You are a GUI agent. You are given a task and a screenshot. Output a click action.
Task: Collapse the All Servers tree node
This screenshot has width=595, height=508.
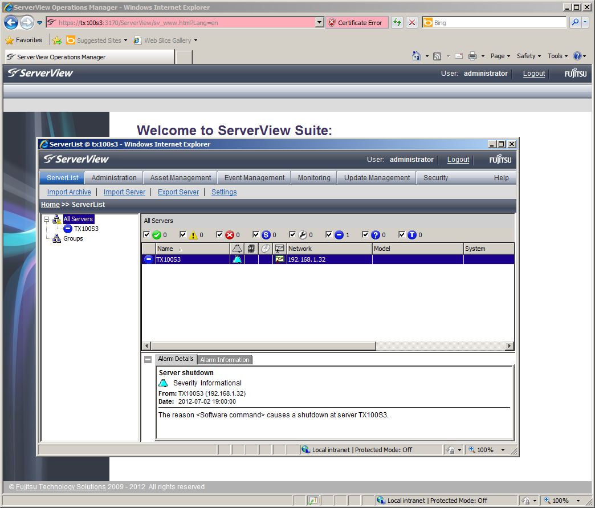tap(46, 219)
